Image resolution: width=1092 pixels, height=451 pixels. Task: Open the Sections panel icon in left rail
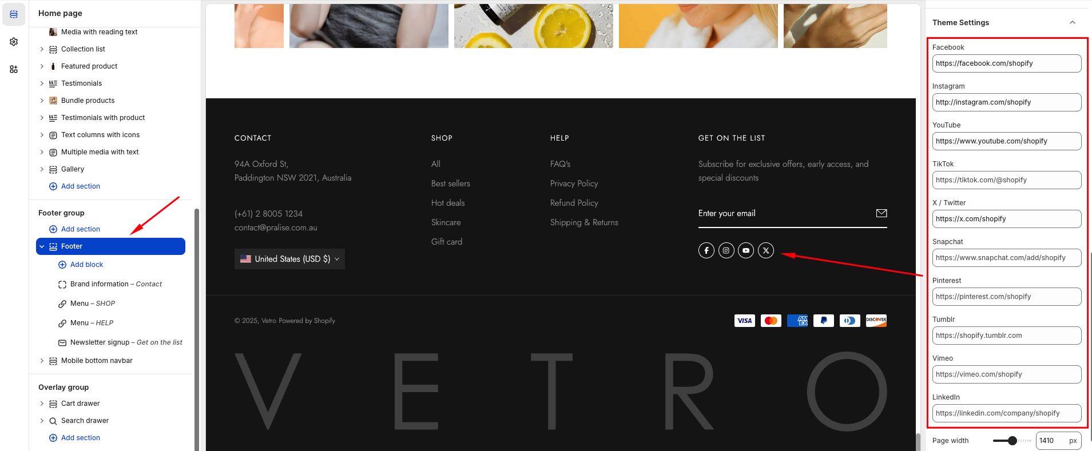pos(14,14)
